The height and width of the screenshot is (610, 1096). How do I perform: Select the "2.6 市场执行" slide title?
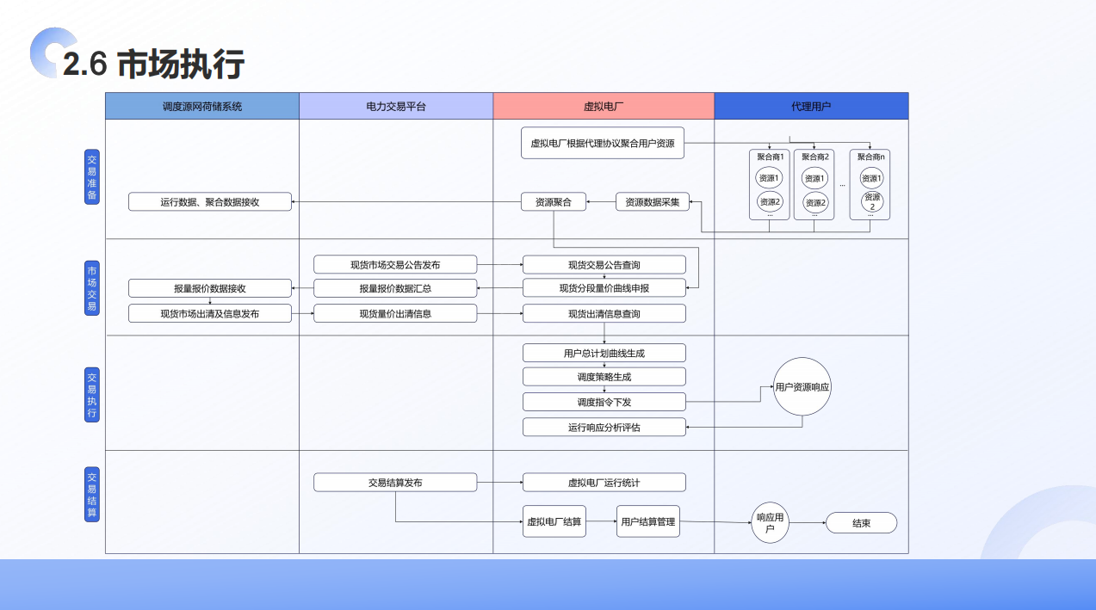coord(154,65)
